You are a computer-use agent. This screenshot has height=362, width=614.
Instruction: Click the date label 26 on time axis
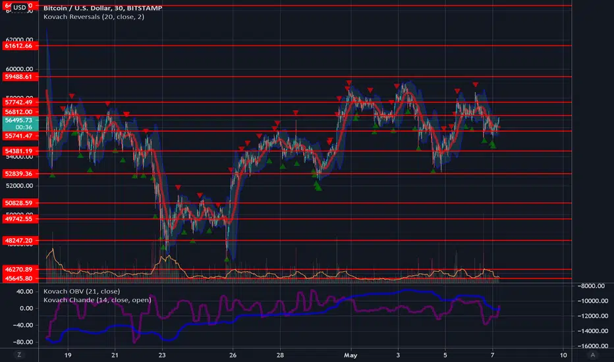(233, 355)
